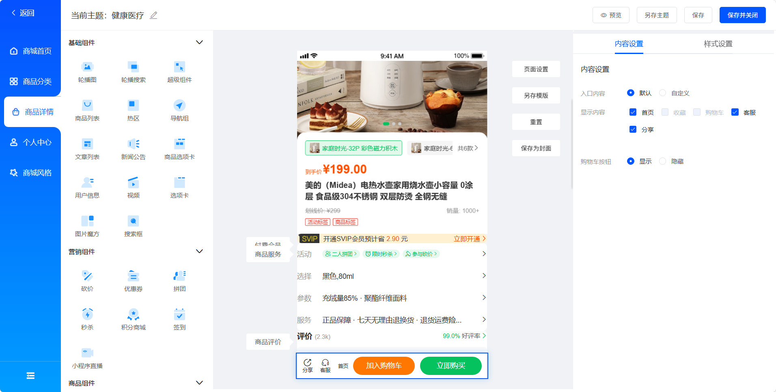This screenshot has width=776, height=392.
Task: Select the 导航组 navigation group icon
Action: [x=179, y=106]
